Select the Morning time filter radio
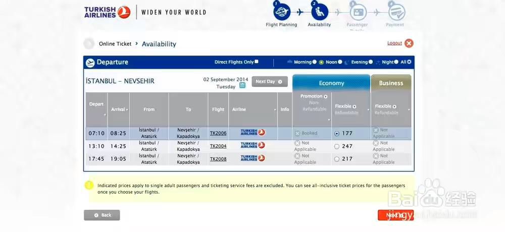This screenshot has height=232, width=505. [x=314, y=62]
